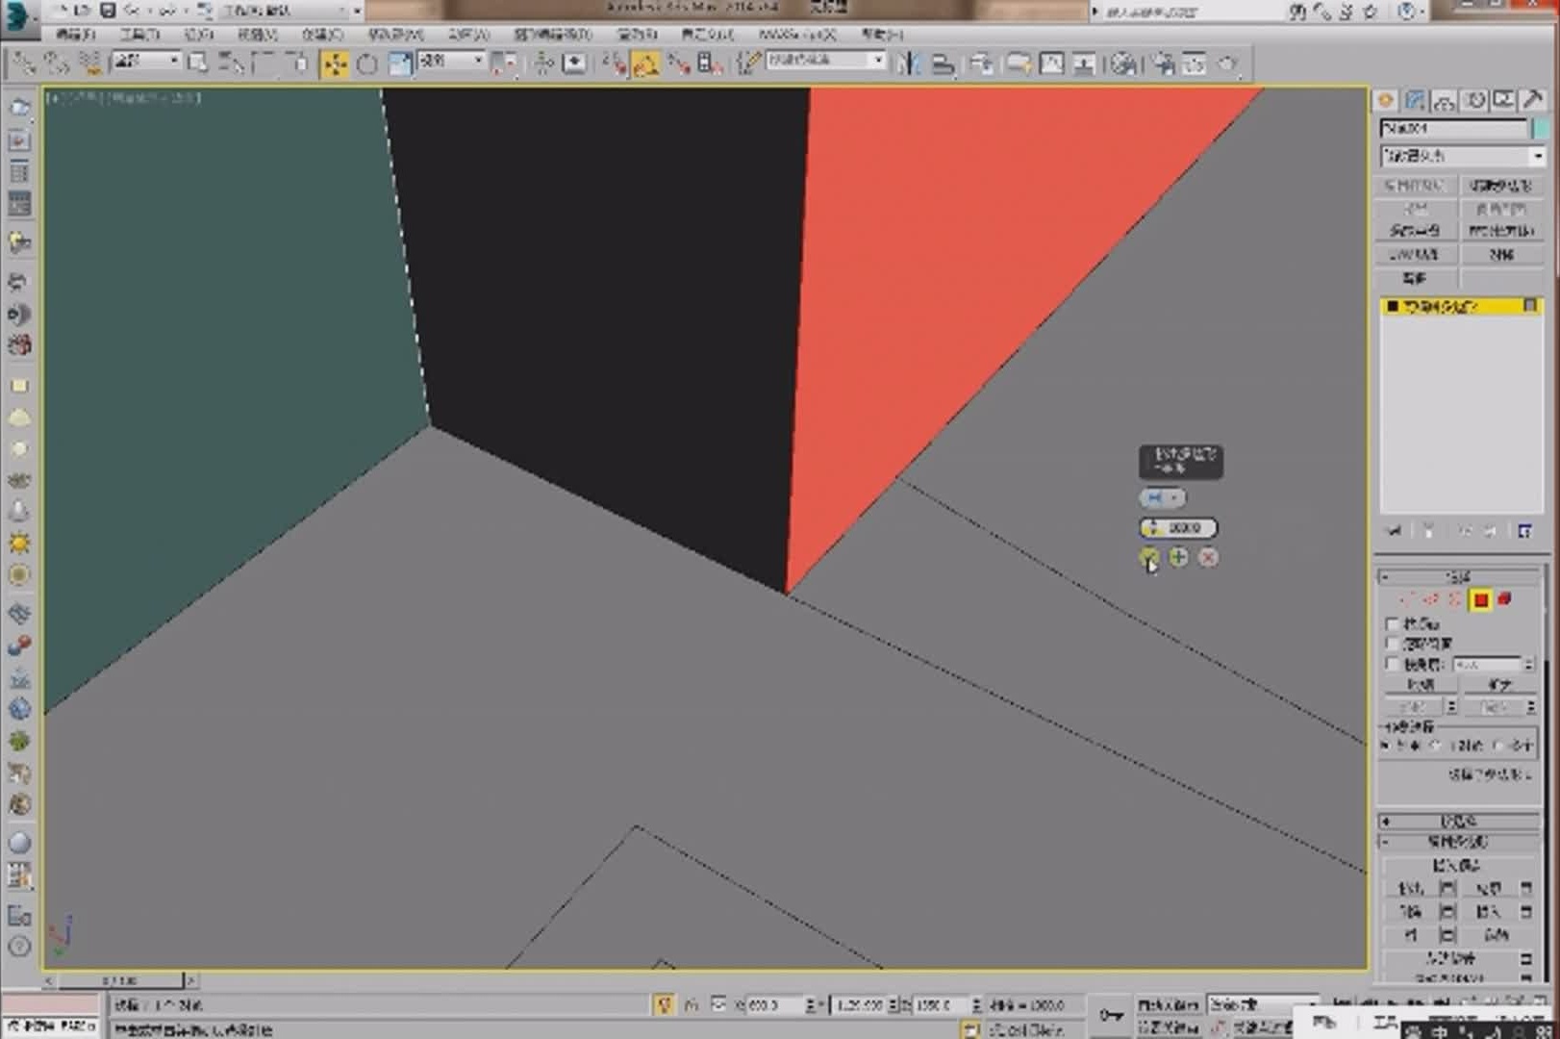Enable the Ignore Backfacing checkbox
Screen dimensions: 1560x1039
click(1391, 643)
